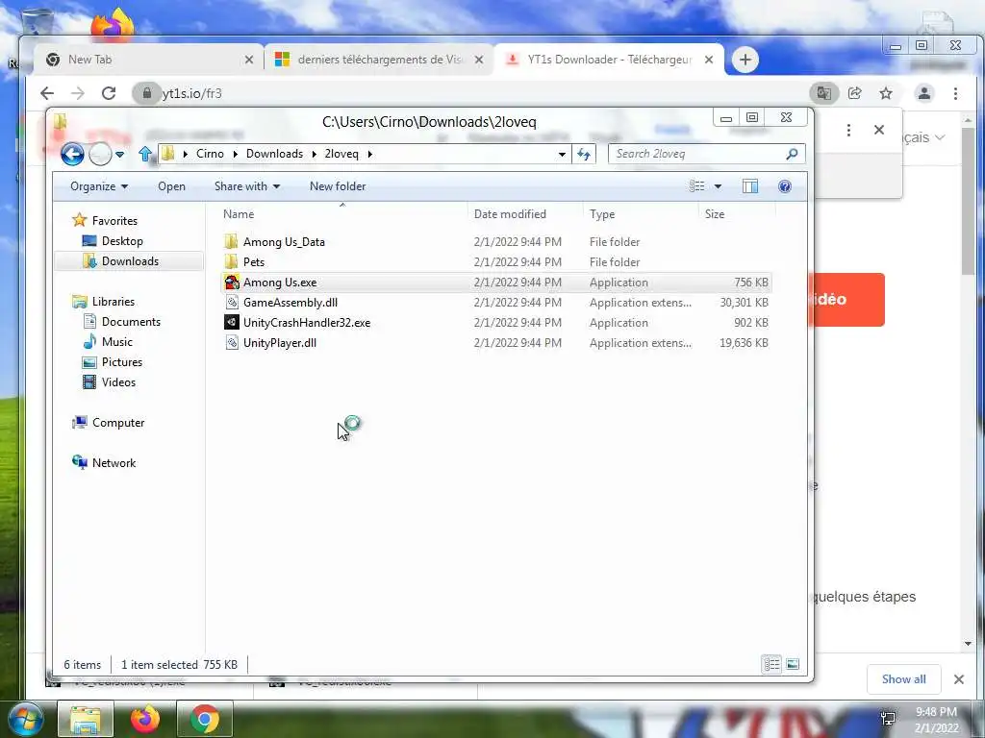Open the Organize menu
The width and height of the screenshot is (985, 738).
(x=99, y=186)
